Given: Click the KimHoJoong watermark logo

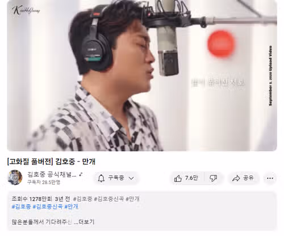Looking at the screenshot, I should pyautogui.click(x=26, y=10).
